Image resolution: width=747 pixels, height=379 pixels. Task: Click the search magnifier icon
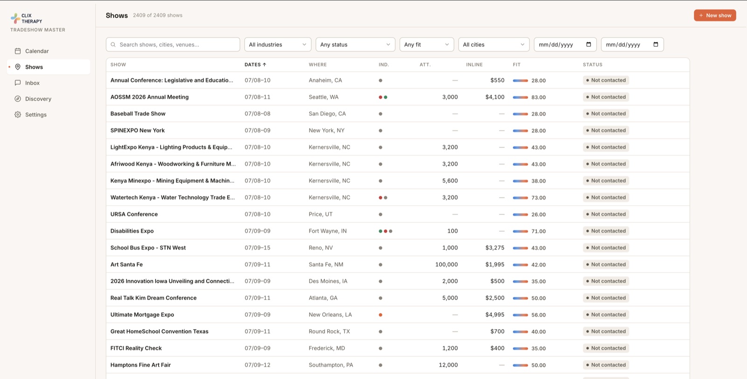[x=113, y=45]
